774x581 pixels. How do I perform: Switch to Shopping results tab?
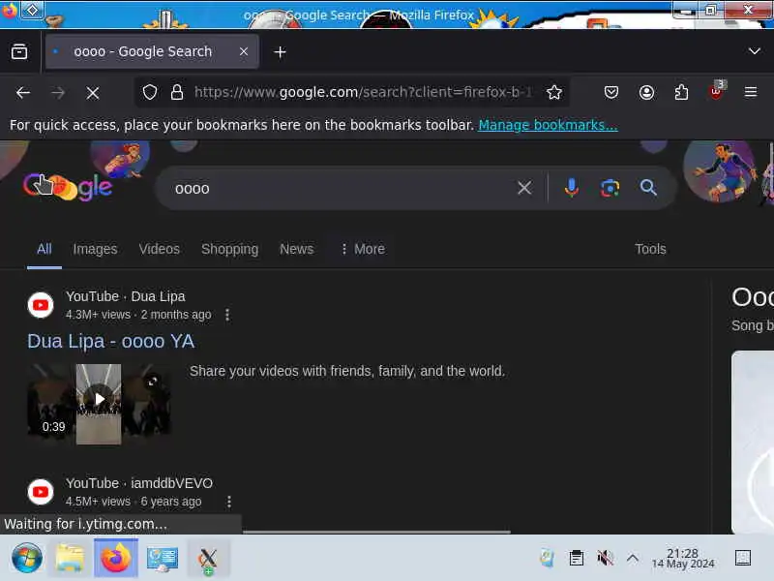229,249
